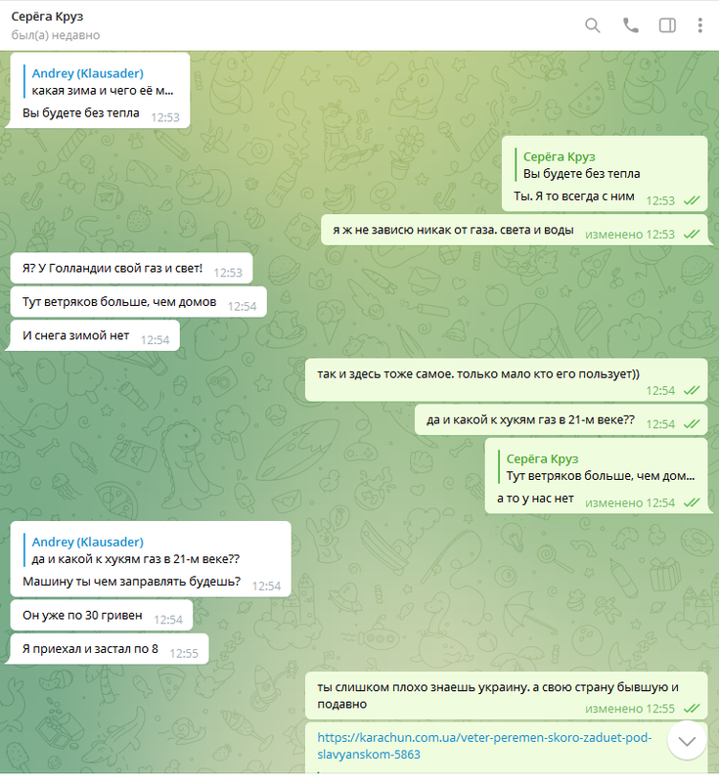Image resolution: width=719 pixels, height=782 pixels.
Task: Click the 'изменено 12:55' edited timestamp
Action: click(x=630, y=709)
